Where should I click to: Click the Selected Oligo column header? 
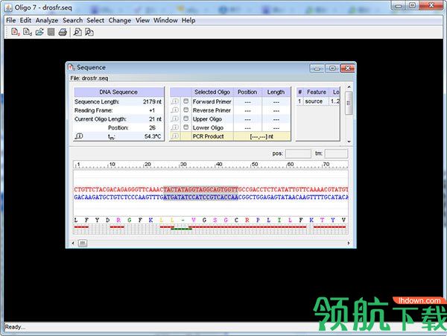pyautogui.click(x=212, y=92)
